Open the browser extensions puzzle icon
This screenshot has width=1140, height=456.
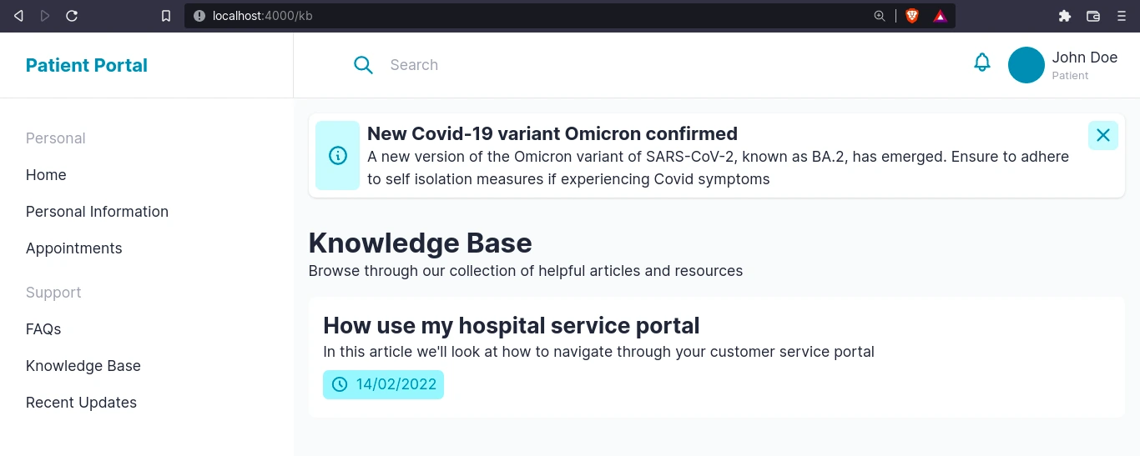point(1065,16)
